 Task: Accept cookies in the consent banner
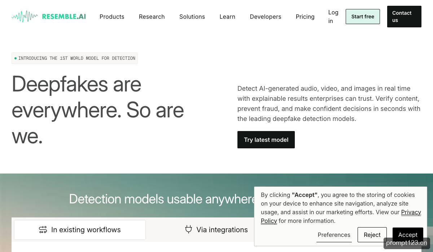point(408,235)
